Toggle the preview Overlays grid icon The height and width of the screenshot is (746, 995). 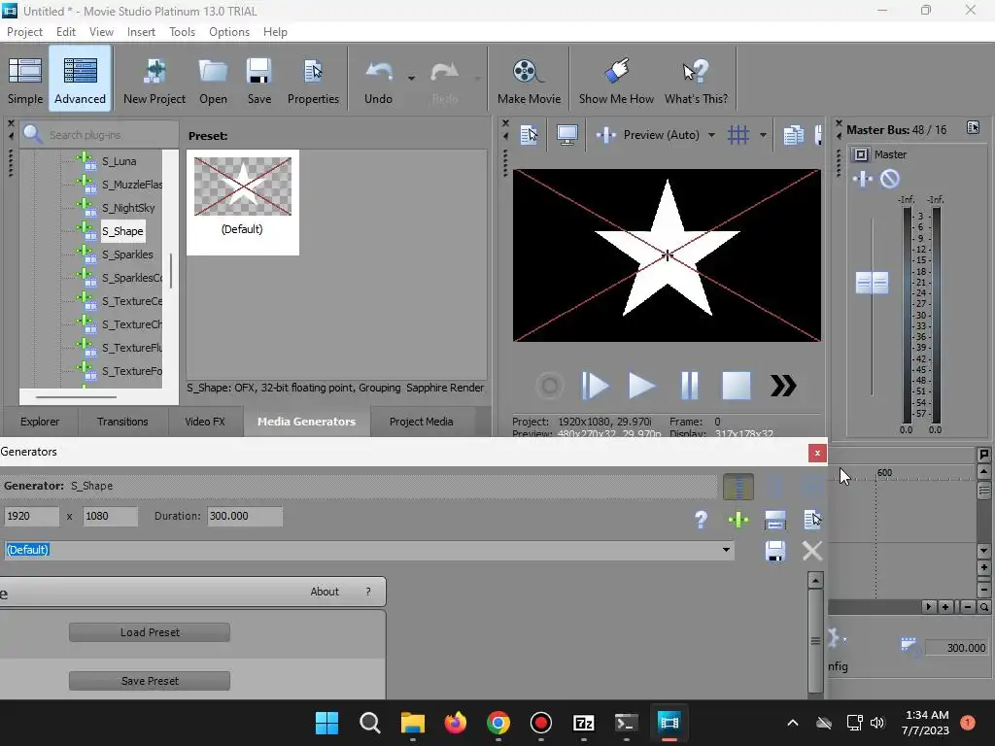point(738,134)
